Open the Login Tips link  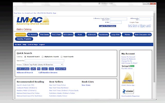(134, 22)
